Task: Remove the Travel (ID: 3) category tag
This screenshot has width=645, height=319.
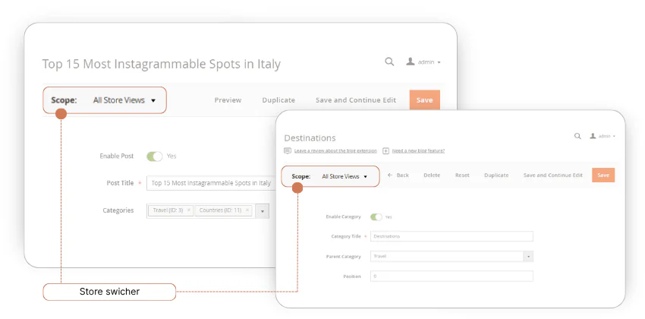Action: click(189, 210)
